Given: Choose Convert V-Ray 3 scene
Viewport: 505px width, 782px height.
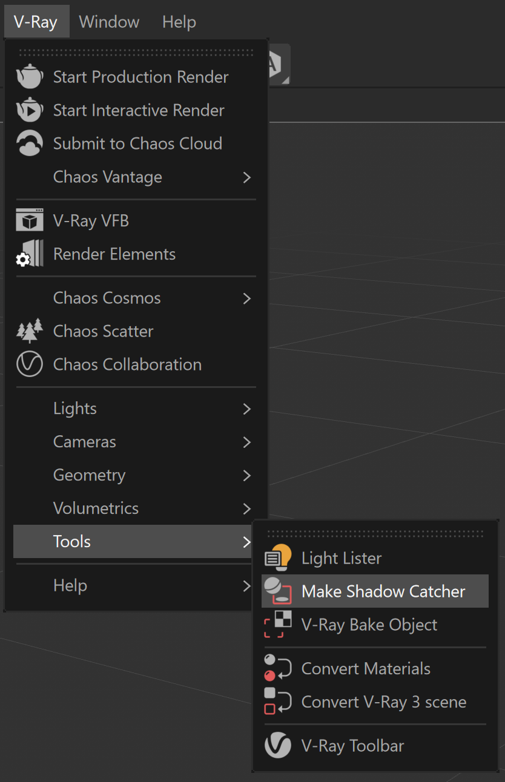Looking at the screenshot, I should tap(383, 702).
